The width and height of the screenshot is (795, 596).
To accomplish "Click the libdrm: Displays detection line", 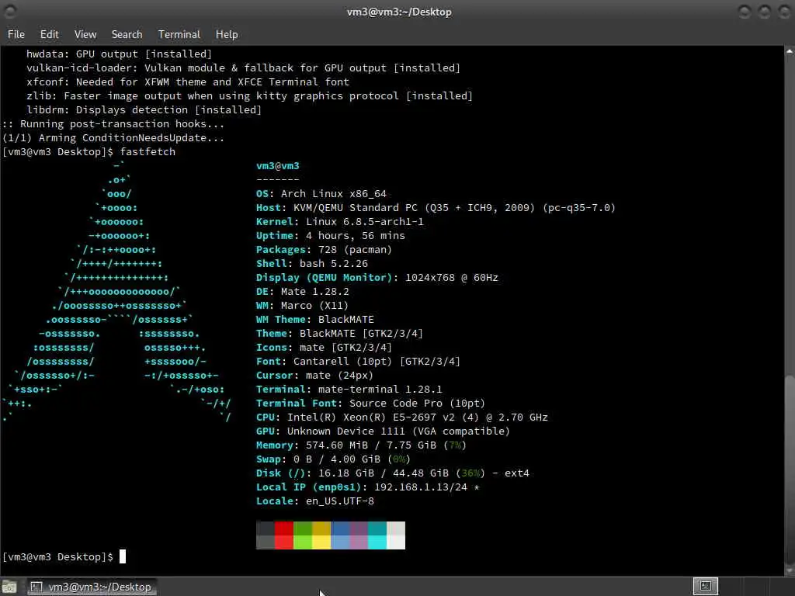I will [x=144, y=110].
